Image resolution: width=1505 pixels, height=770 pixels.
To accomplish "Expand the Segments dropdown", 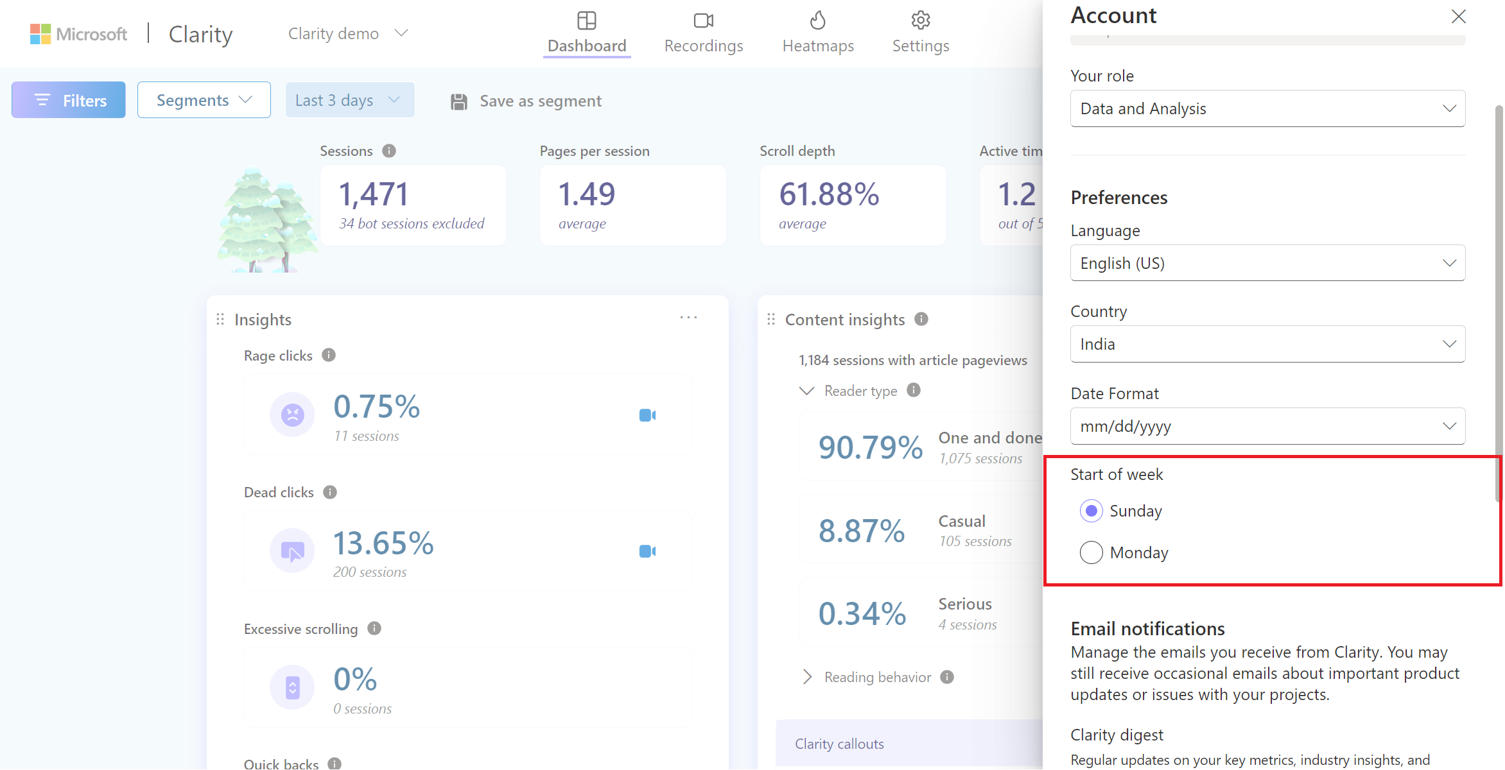I will pos(204,100).
